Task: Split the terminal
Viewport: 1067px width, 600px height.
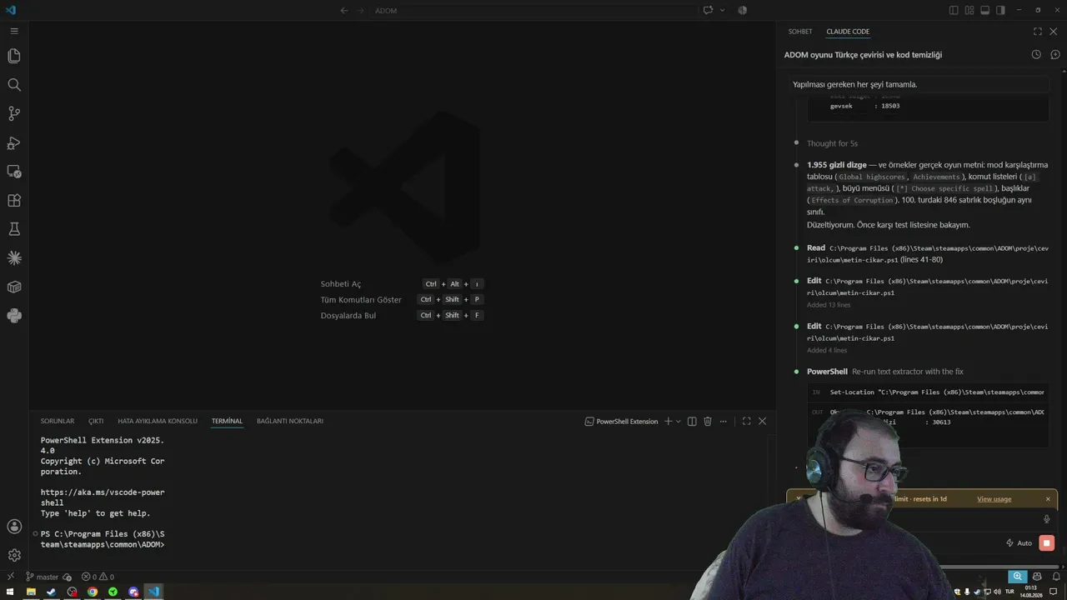Action: coord(692,422)
